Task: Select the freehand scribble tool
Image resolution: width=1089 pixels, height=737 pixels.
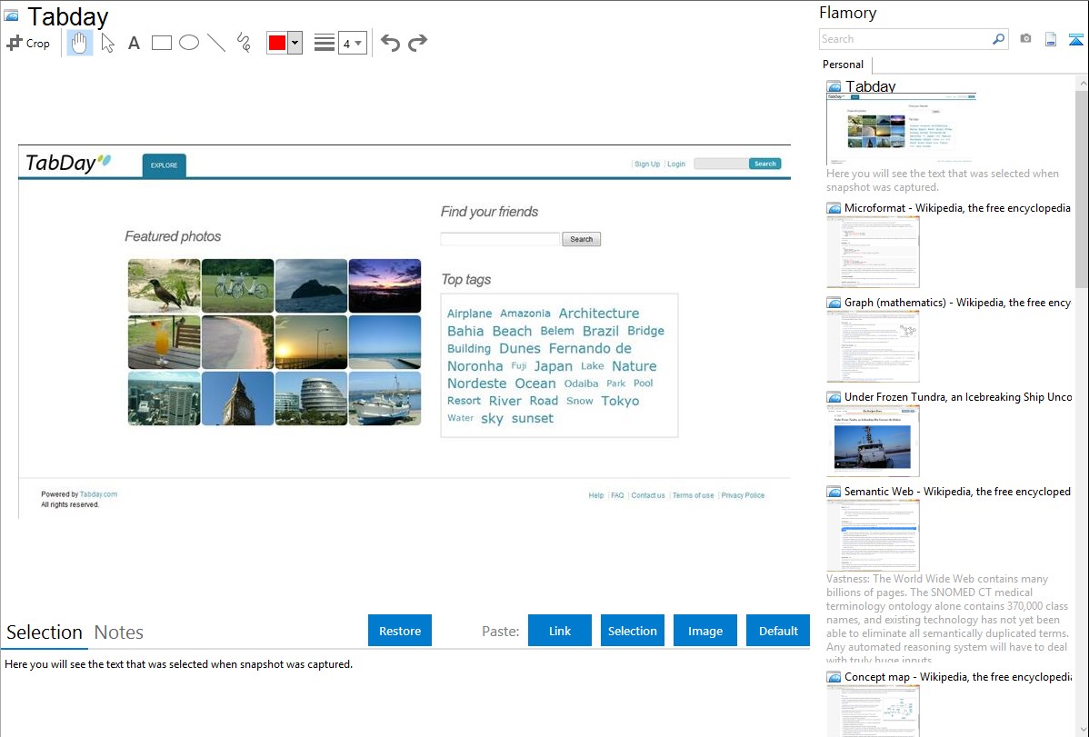Action: point(243,43)
